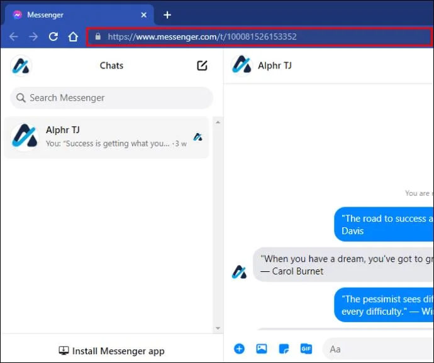The width and height of the screenshot is (434, 363).
Task: Click "The pessimist sees" message bubble
Action: (x=384, y=305)
